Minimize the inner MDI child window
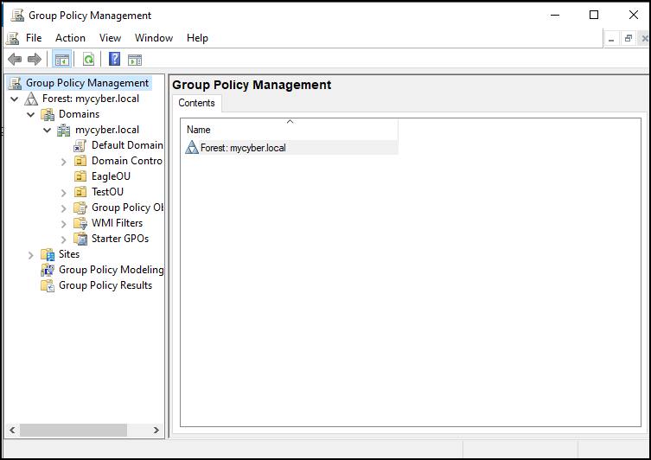 [611, 39]
